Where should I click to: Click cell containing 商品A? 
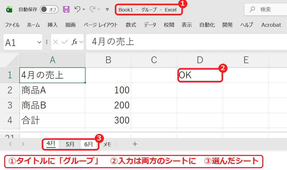point(52,90)
